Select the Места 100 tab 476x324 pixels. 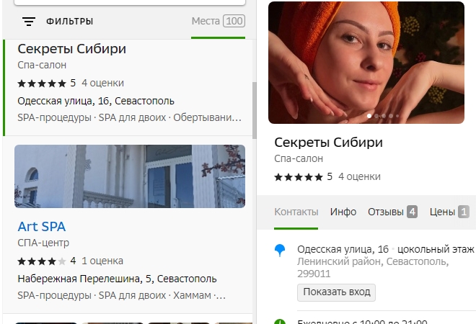pyautogui.click(x=218, y=21)
